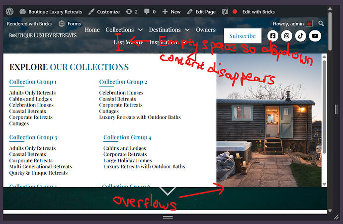The height and width of the screenshot is (224, 343).
Task: Select Cottages under Collection Group 1
Action: [19, 124]
